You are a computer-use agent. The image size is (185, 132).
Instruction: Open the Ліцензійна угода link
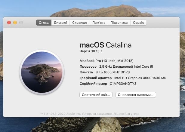tap(126, 114)
